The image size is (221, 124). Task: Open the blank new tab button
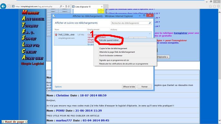106,6
